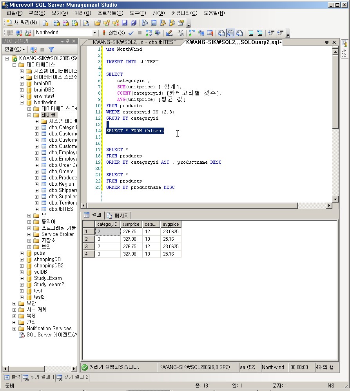Click the Change Connection toolbar icon
The width and height of the screenshot is (350, 391).
pos(28,33)
